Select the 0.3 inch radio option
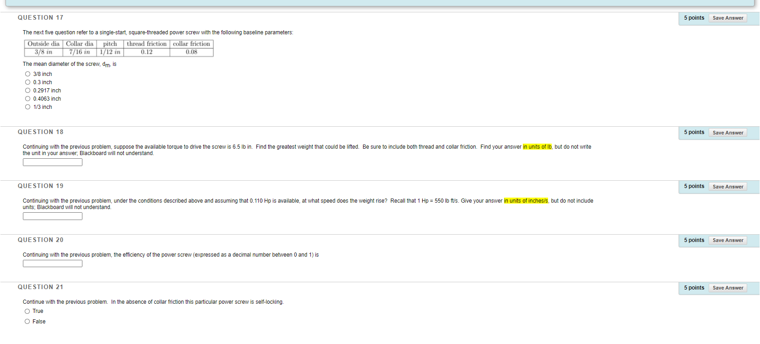 pyautogui.click(x=28, y=82)
